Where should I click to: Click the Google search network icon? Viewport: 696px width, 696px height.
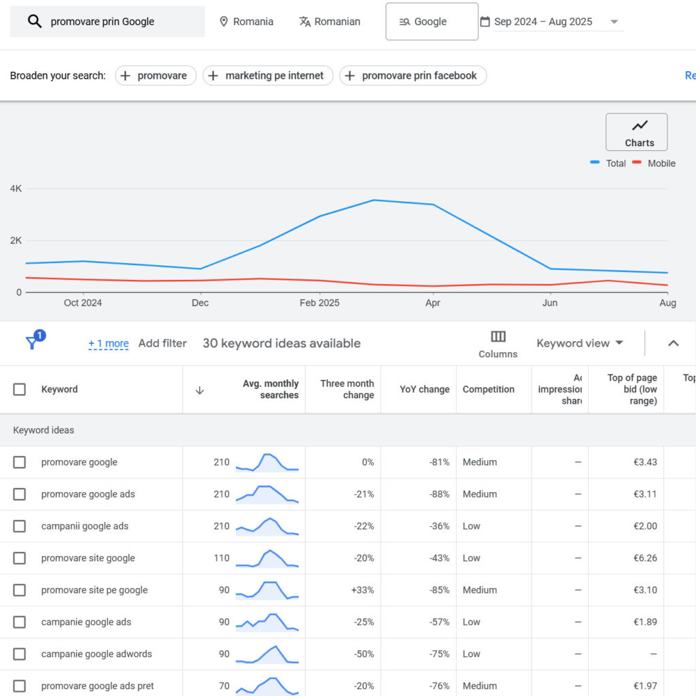pyautogui.click(x=404, y=21)
